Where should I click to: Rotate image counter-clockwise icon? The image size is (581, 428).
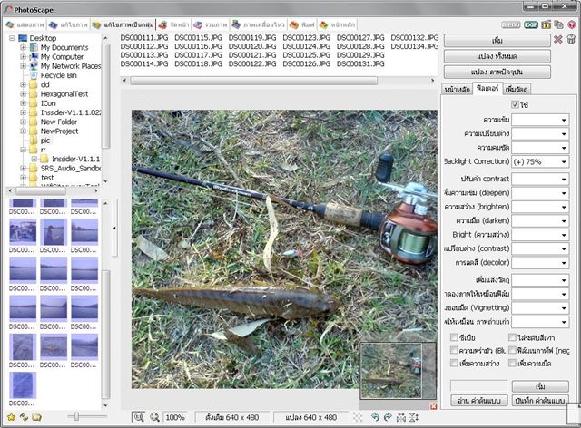click(375, 417)
